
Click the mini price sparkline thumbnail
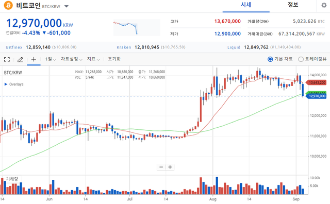(137, 27)
